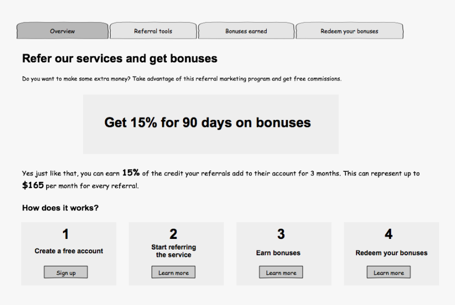This screenshot has width=455, height=305.
Task: Click the step number 3
Action: 281,234
